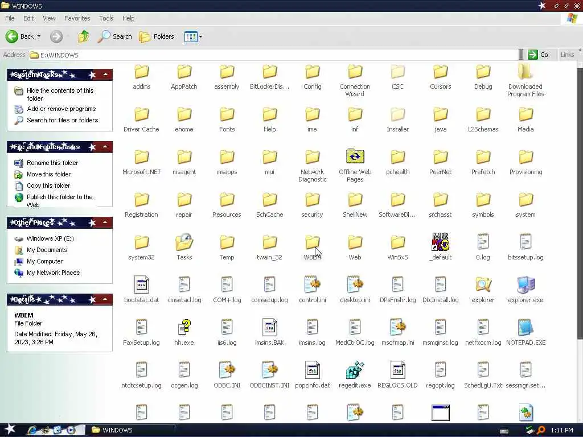
Task: Open the View menu
Action: pos(49,18)
